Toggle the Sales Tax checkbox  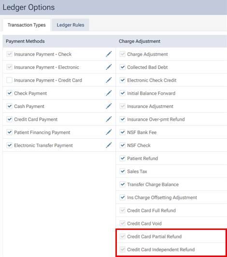[x=122, y=171]
